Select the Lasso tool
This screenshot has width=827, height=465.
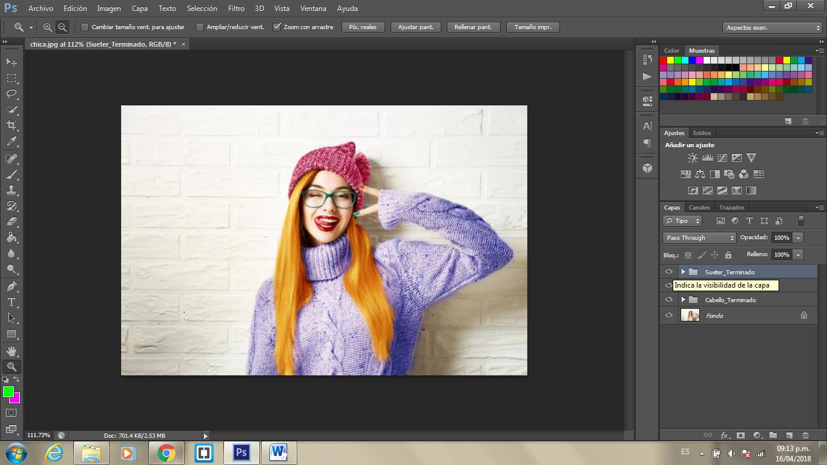point(12,94)
